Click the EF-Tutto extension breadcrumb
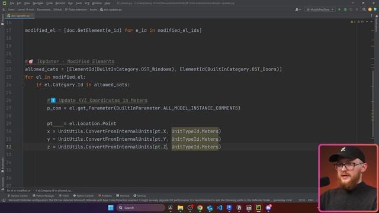The height and width of the screenshot is (213, 379). tap(76, 9)
